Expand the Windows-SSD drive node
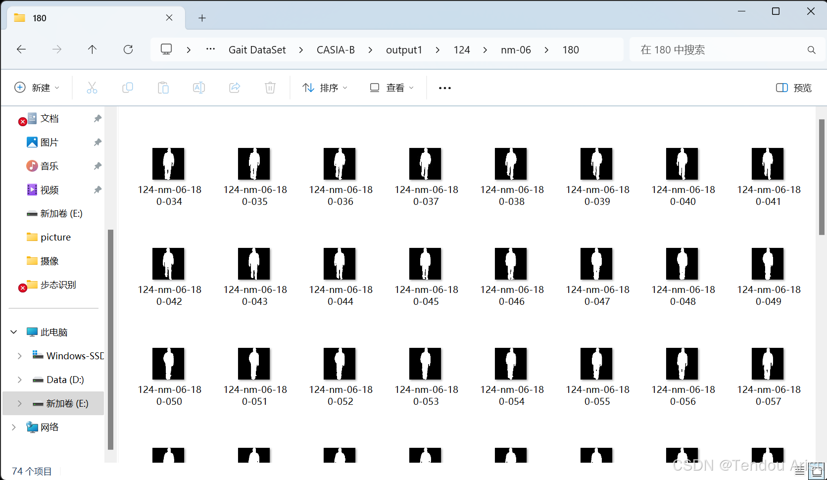This screenshot has height=480, width=827. pyautogui.click(x=20, y=356)
